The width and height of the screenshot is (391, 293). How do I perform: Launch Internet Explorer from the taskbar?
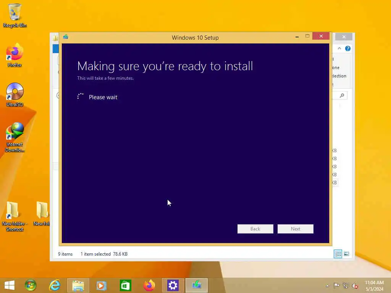pos(55,285)
